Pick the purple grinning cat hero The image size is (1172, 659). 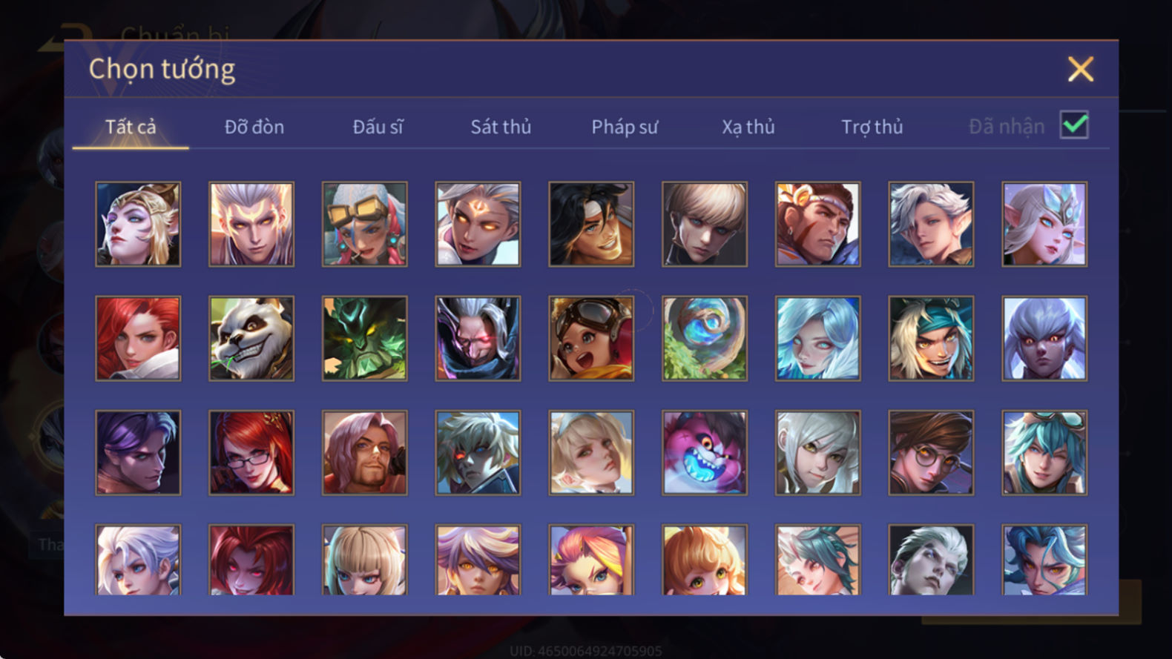click(705, 453)
